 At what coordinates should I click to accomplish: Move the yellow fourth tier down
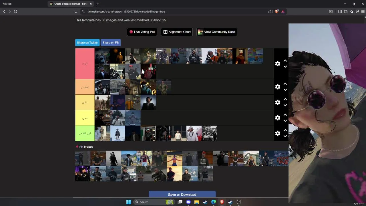pyautogui.click(x=285, y=121)
